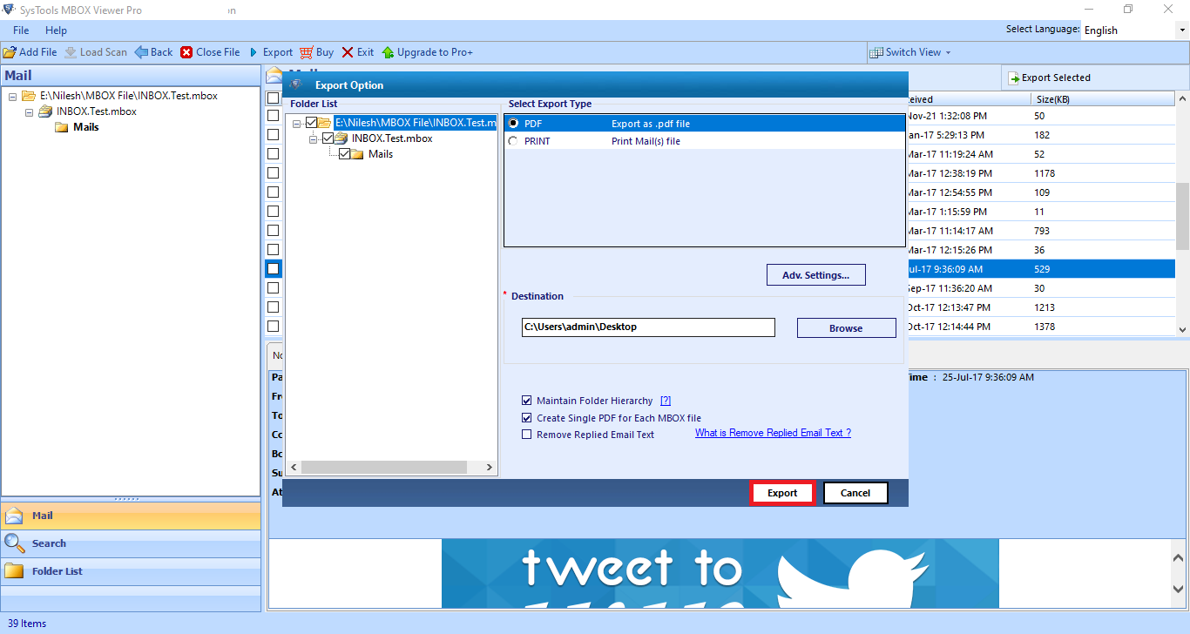
Task: Click Mails folder icon in dialog Folder List
Action: [357, 154]
